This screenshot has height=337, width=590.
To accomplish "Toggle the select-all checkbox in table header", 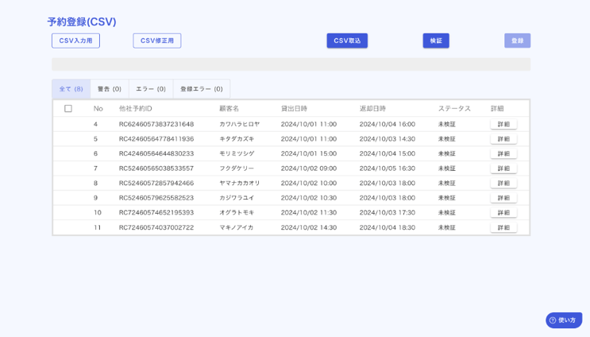I will [x=68, y=109].
